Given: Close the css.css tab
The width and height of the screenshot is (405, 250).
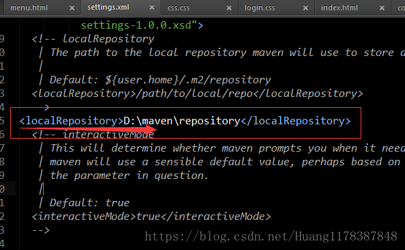Looking at the screenshot, I should pyautogui.click(x=229, y=8).
